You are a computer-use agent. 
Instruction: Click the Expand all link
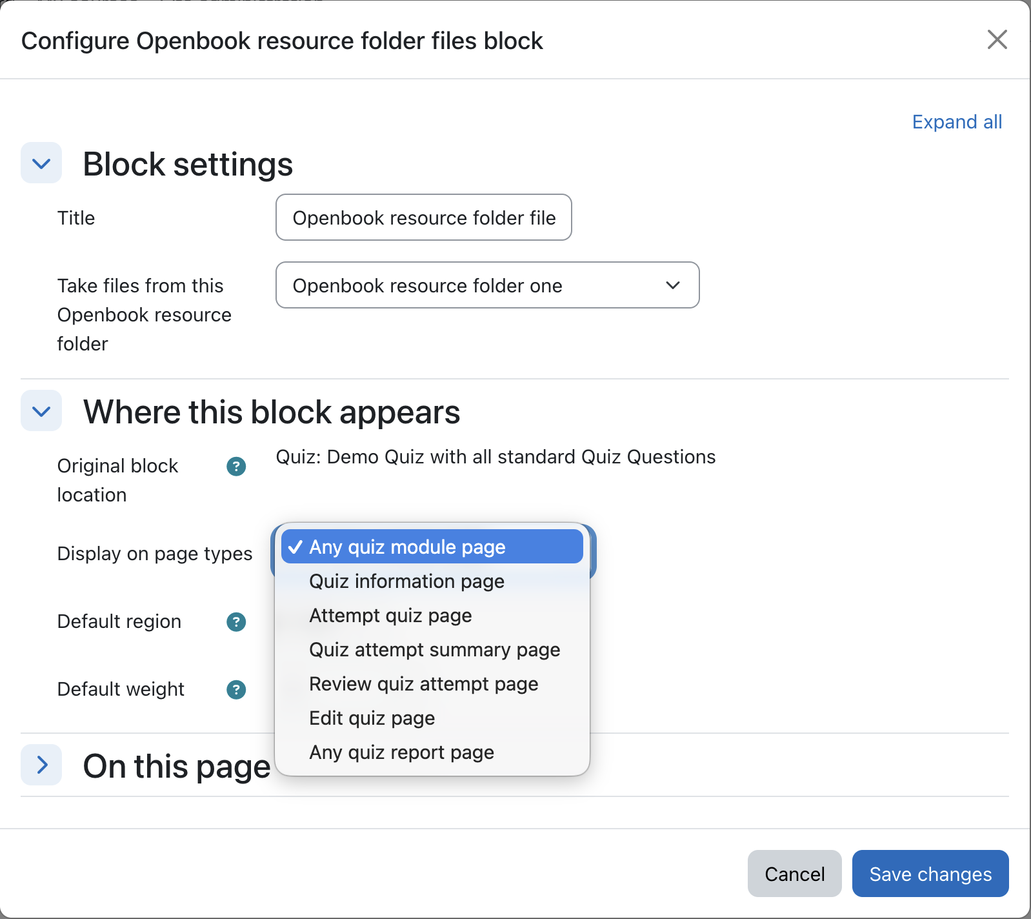(957, 122)
